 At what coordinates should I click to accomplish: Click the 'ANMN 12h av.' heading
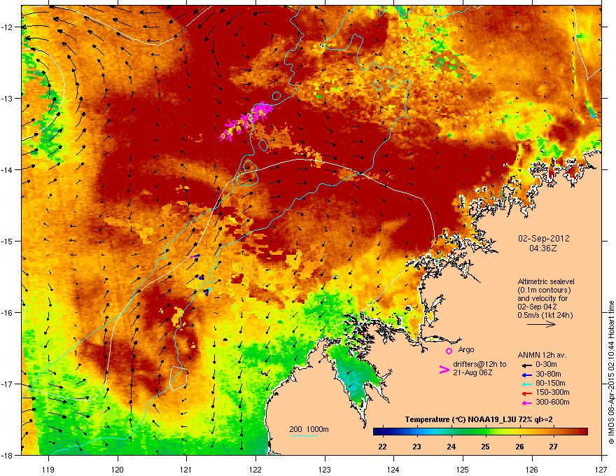(x=542, y=355)
